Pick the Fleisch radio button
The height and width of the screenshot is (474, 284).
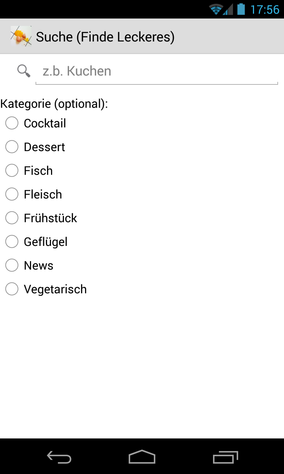pyautogui.click(x=12, y=194)
